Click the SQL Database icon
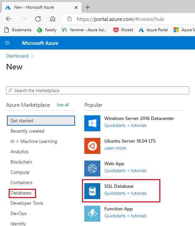Screen dimensions: 195x226 tap(92, 191)
